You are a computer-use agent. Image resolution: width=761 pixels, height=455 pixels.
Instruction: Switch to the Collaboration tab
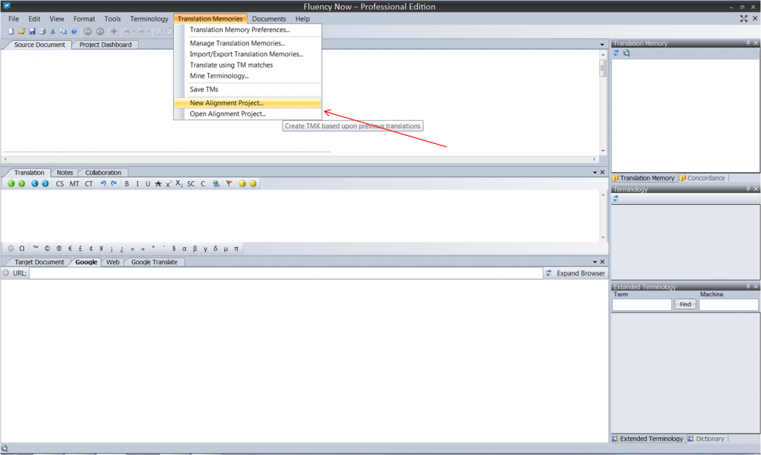point(103,172)
